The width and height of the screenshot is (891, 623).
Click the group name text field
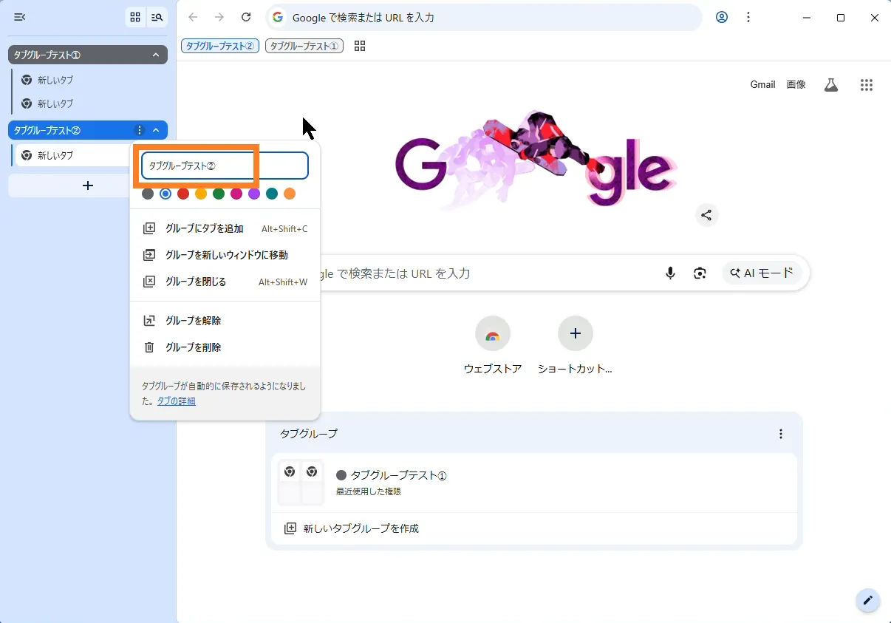pyautogui.click(x=225, y=166)
